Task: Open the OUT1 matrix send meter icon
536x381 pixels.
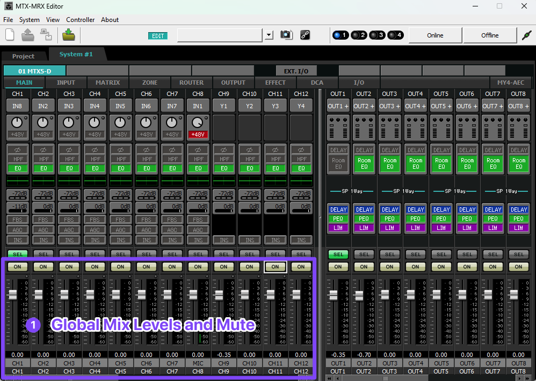Action: click(338, 128)
